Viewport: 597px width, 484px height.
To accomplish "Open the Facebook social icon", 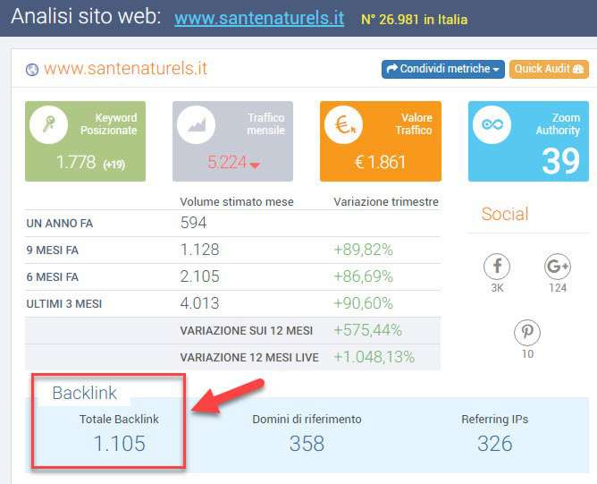I will pos(497,266).
